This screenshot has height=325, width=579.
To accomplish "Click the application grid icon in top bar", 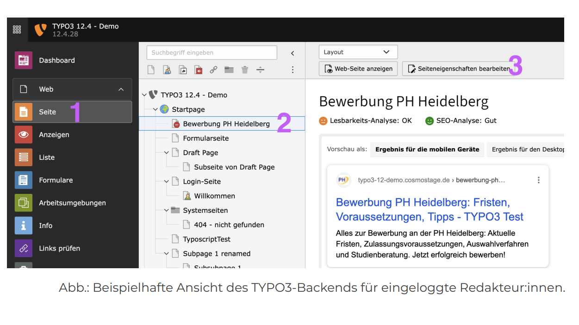I will [17, 30].
